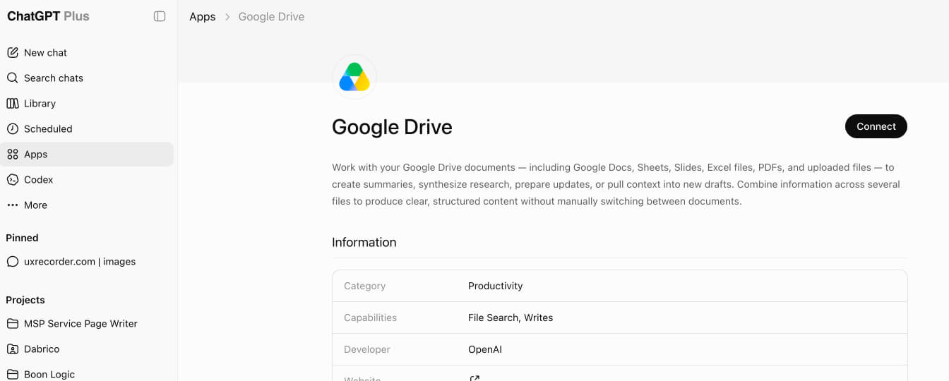949x381 pixels.
Task: Click the Capabilities label
Action: pyautogui.click(x=370, y=317)
